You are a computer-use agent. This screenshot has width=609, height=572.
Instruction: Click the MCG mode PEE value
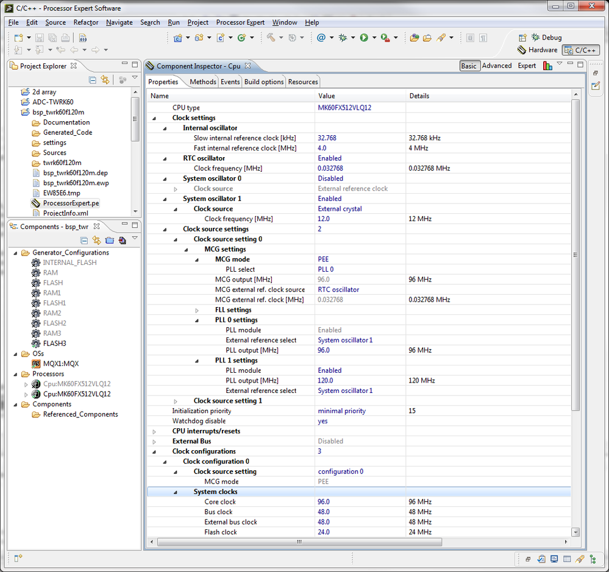click(323, 259)
